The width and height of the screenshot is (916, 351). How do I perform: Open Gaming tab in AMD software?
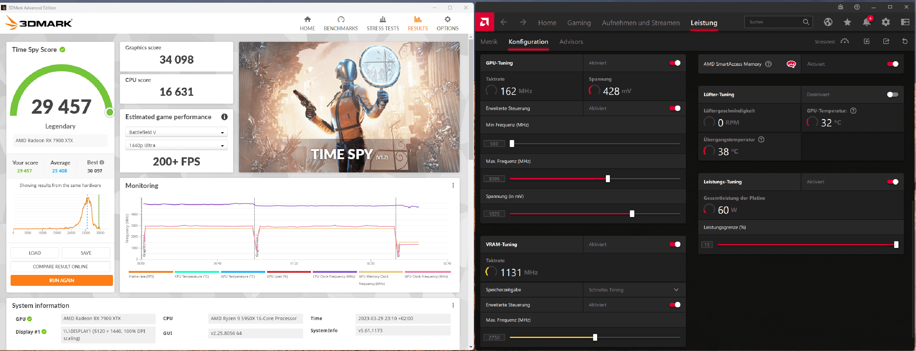tap(579, 23)
